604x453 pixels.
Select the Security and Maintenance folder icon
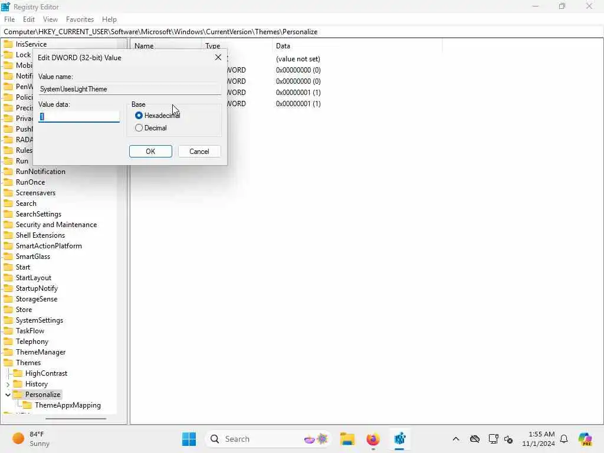(x=8, y=225)
